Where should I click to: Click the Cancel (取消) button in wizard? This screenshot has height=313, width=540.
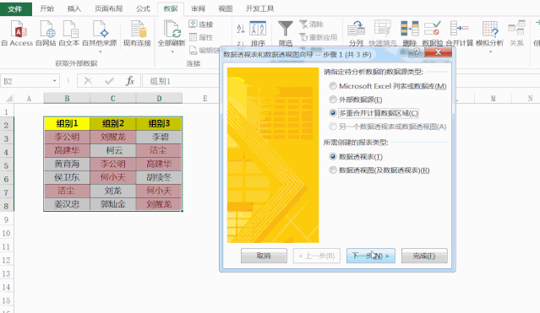(264, 256)
